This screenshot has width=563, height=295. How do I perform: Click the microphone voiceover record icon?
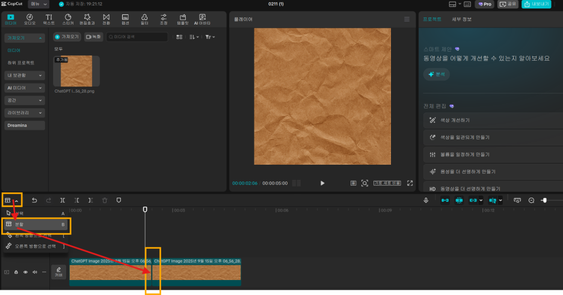click(426, 200)
